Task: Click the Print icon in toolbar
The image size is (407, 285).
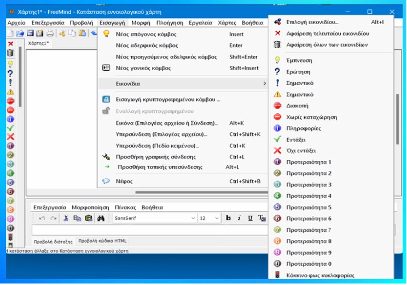Action: [50, 33]
